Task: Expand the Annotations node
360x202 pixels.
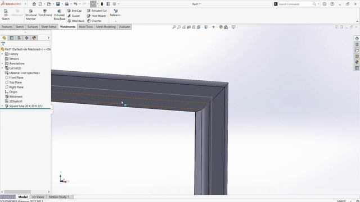Action: [x=2, y=63]
